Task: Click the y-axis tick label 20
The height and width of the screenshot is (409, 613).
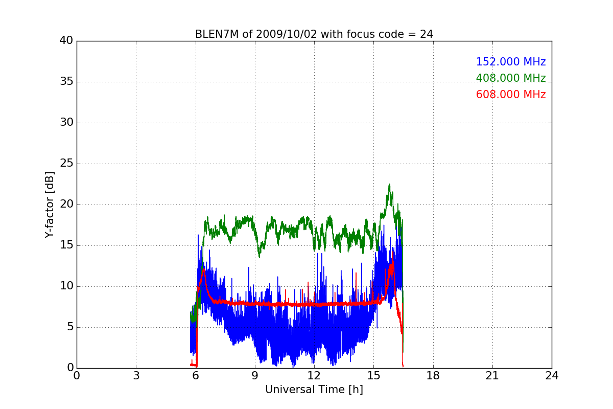Action: click(66, 204)
